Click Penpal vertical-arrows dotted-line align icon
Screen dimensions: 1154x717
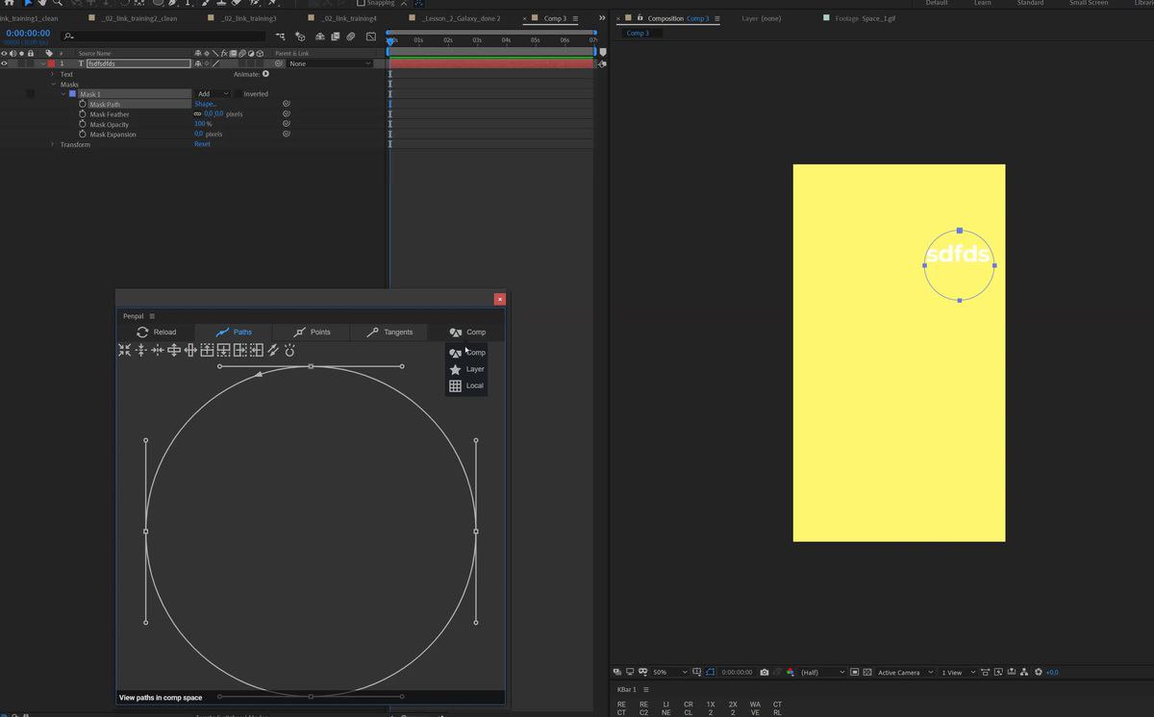pos(141,350)
